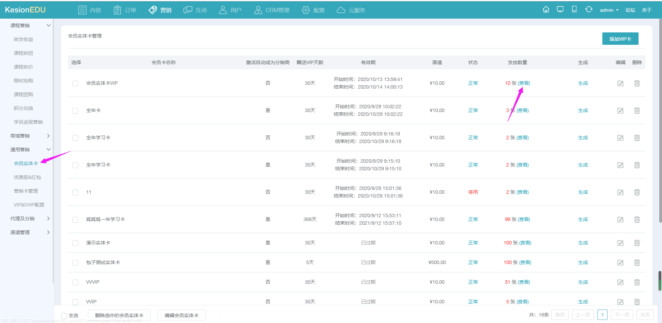Image resolution: width=662 pixels, height=323 pixels.
Task: Open 优惠券&红包 in the sidebar
Action: (x=27, y=177)
